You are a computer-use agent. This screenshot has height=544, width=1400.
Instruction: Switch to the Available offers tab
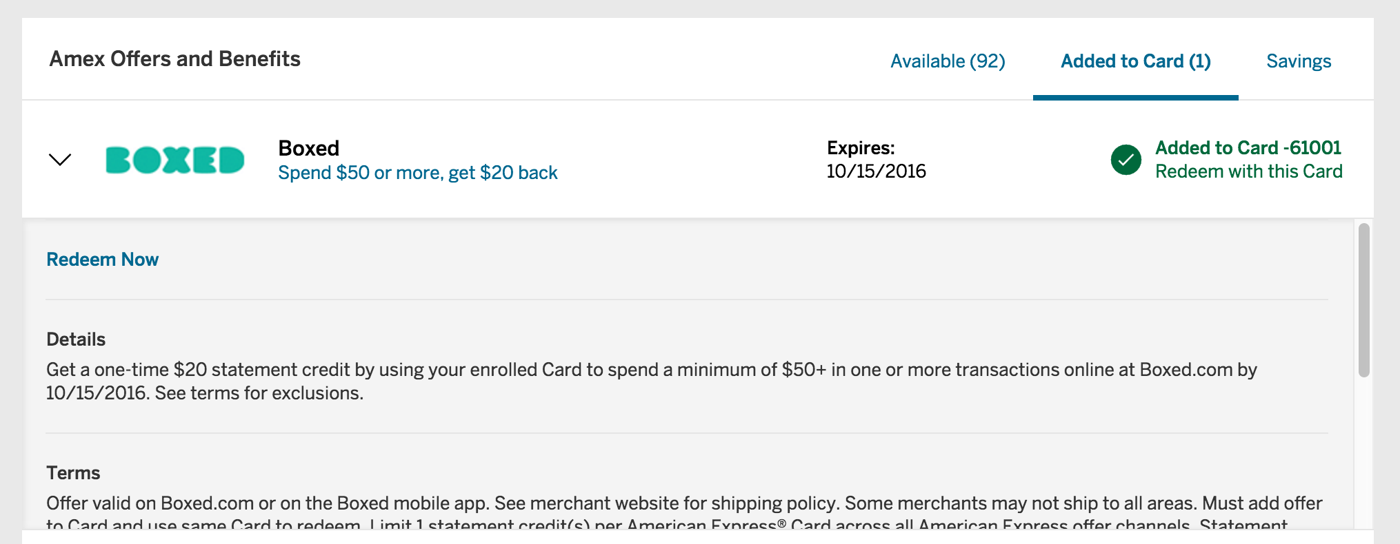coord(948,61)
